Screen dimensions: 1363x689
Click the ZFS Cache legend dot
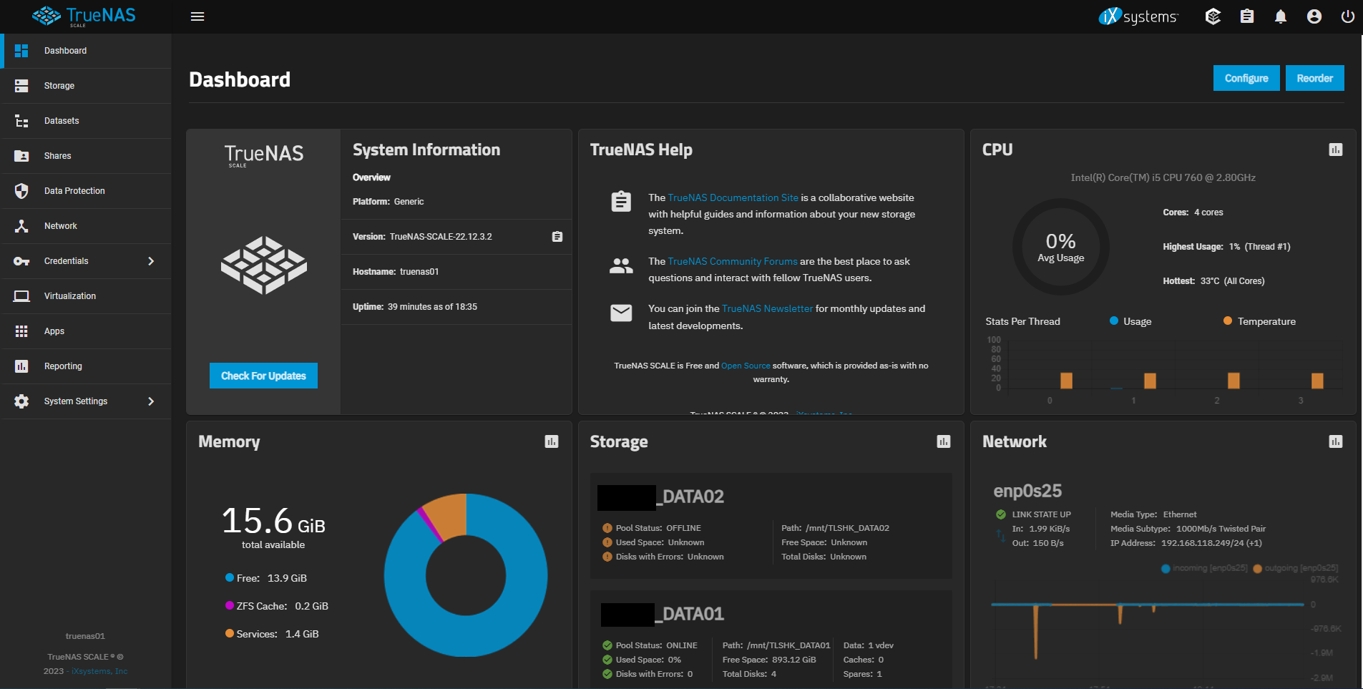click(x=230, y=605)
